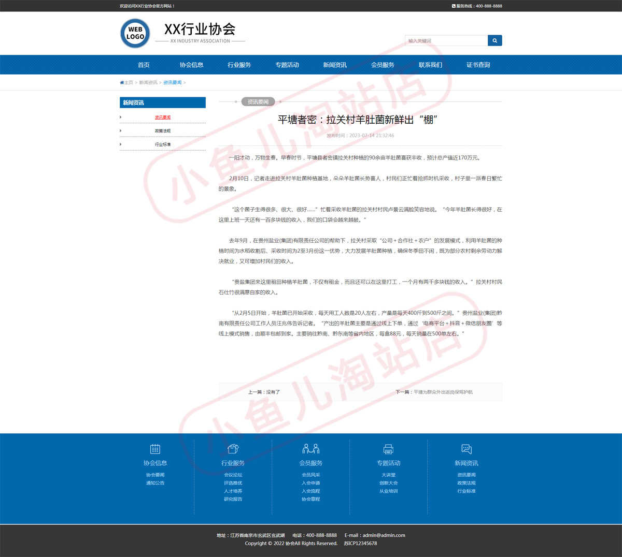622x557 pixels.
Task: Open 行业服务 in the main navigation
Action: 239,65
